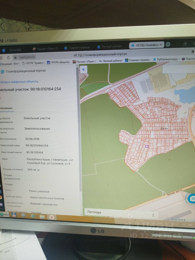Image resolution: width=195 pixels, height=260 pixels.
Task: Open the globe network taskbar icon
Action: 23,215
